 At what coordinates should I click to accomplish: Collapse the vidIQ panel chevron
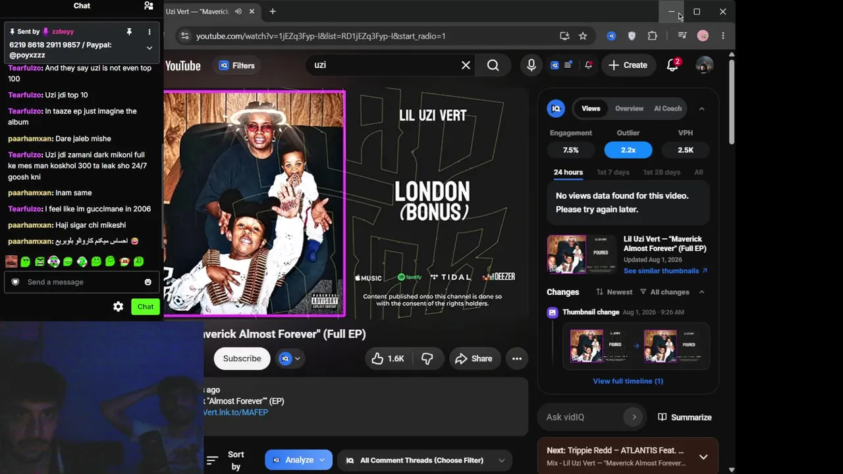(701, 109)
